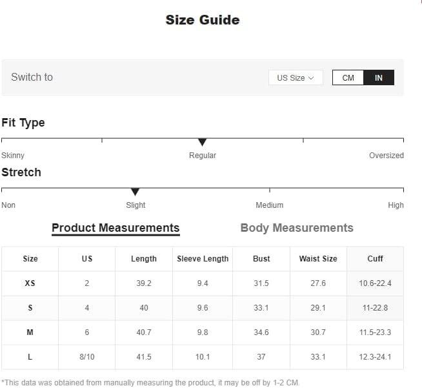Click the Fit Type triangle marker
Screen dimensions: 422x388
(202, 142)
